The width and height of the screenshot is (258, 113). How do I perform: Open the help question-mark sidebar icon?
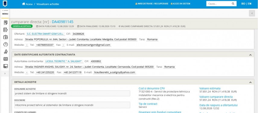click(x=5, y=44)
